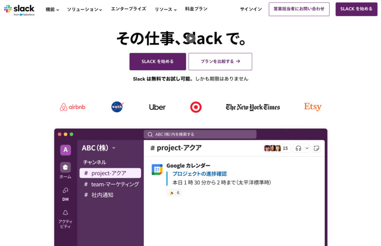This screenshot has height=246, width=381.
Task: Click The New York Times logo
Action: (253, 107)
